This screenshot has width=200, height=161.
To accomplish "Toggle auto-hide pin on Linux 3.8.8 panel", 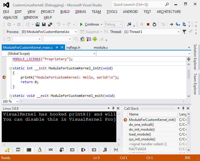I will point(113,108).
